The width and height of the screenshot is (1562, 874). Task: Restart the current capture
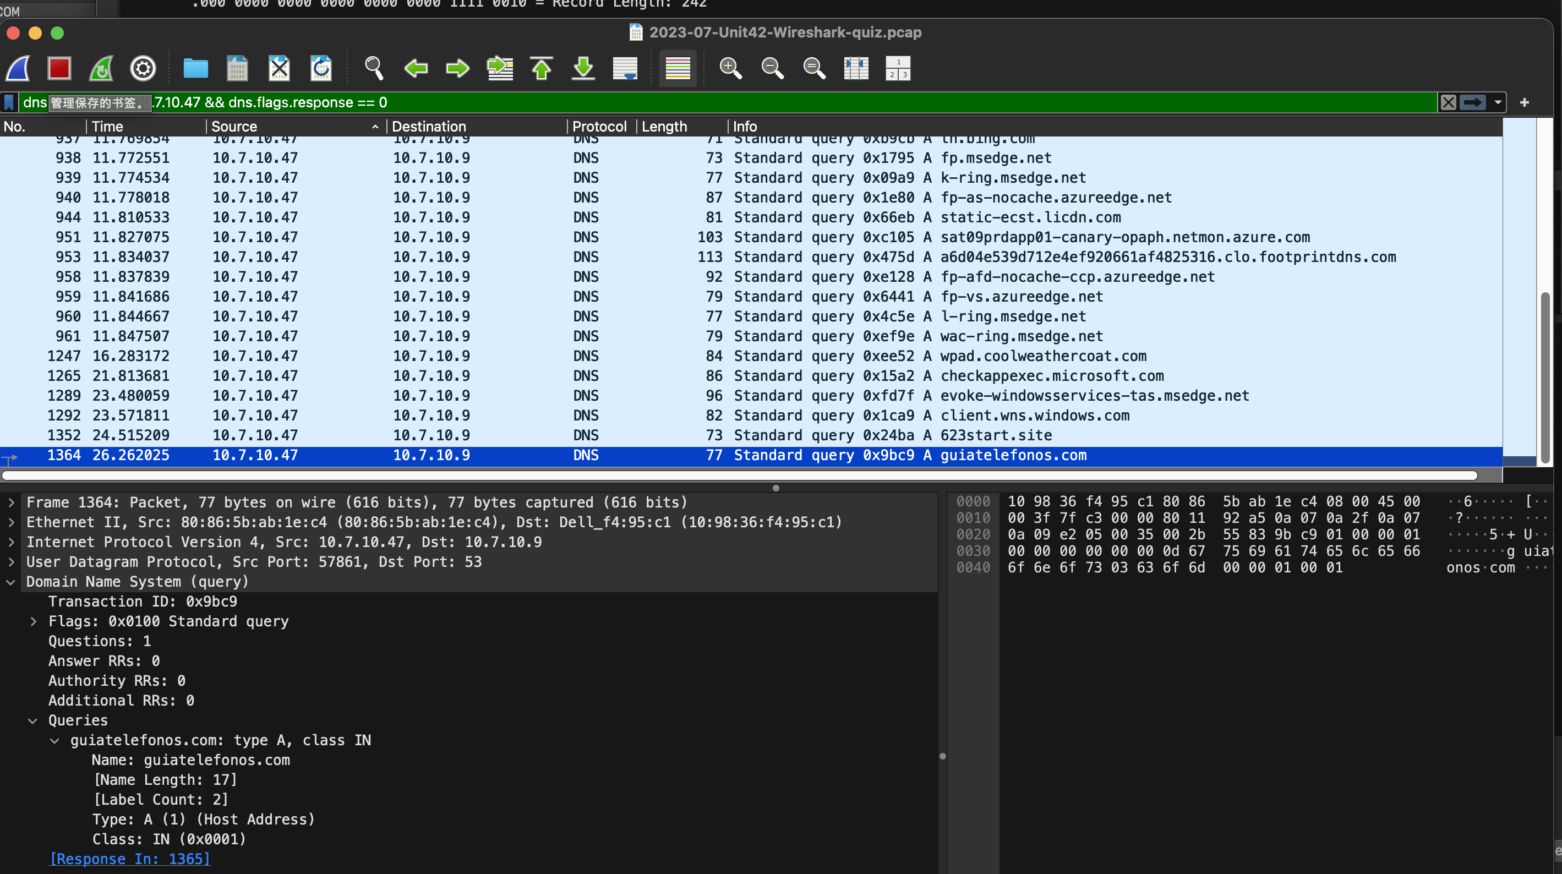click(101, 69)
